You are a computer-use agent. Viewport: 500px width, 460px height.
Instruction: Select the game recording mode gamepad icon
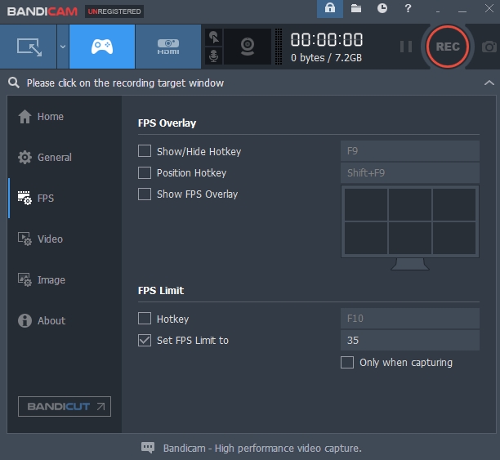(102, 47)
